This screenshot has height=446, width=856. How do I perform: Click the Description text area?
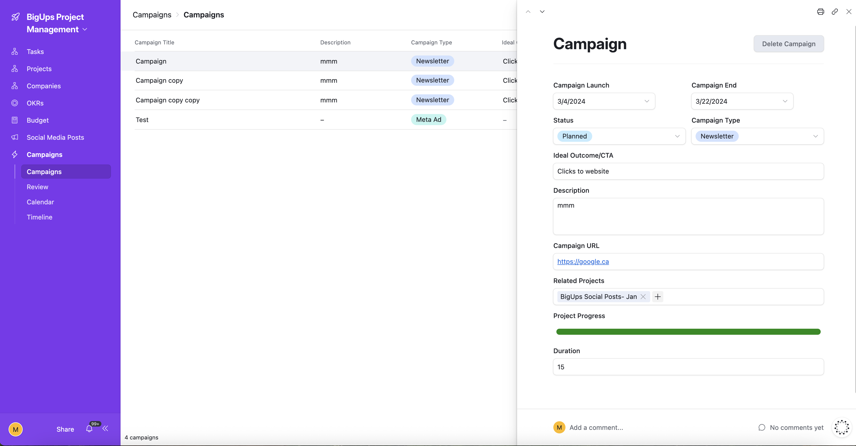pos(689,217)
